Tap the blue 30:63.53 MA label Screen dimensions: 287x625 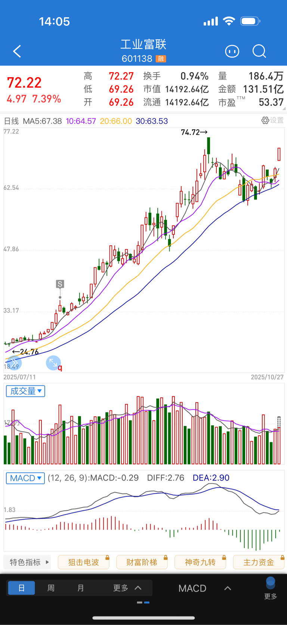152,121
